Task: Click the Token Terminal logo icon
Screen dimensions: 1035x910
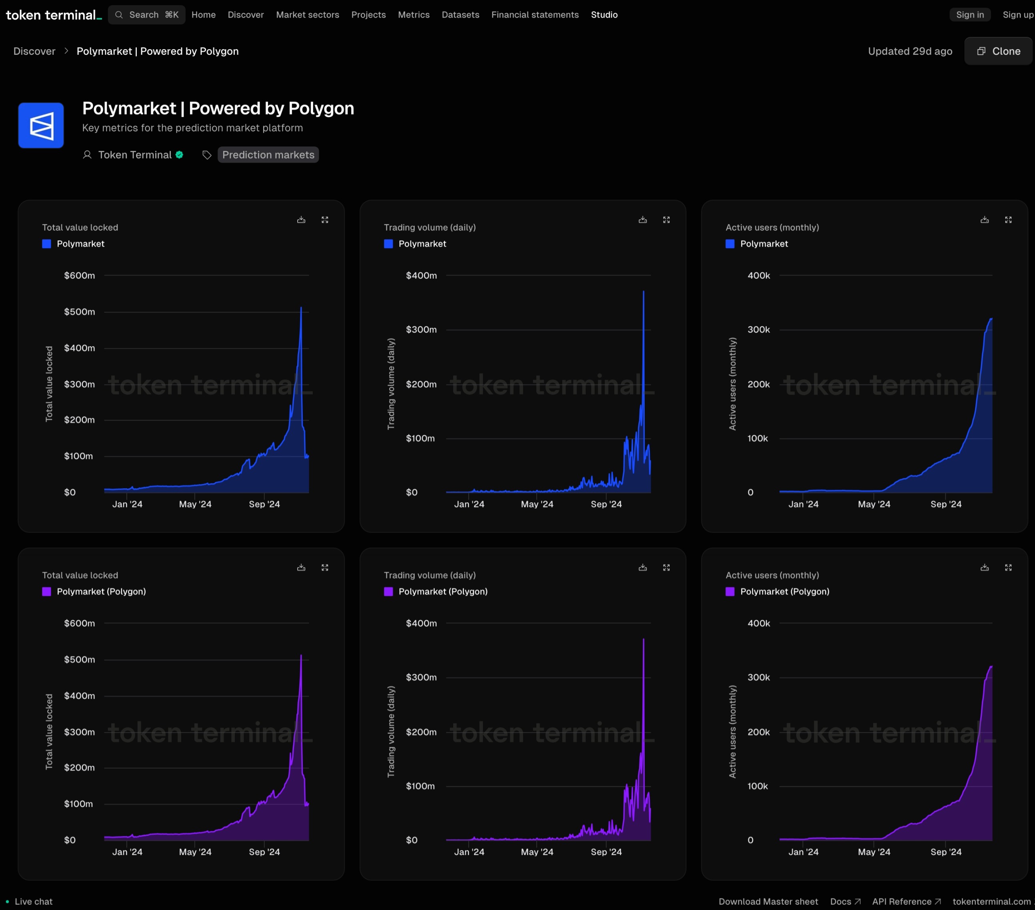Action: click(x=54, y=14)
